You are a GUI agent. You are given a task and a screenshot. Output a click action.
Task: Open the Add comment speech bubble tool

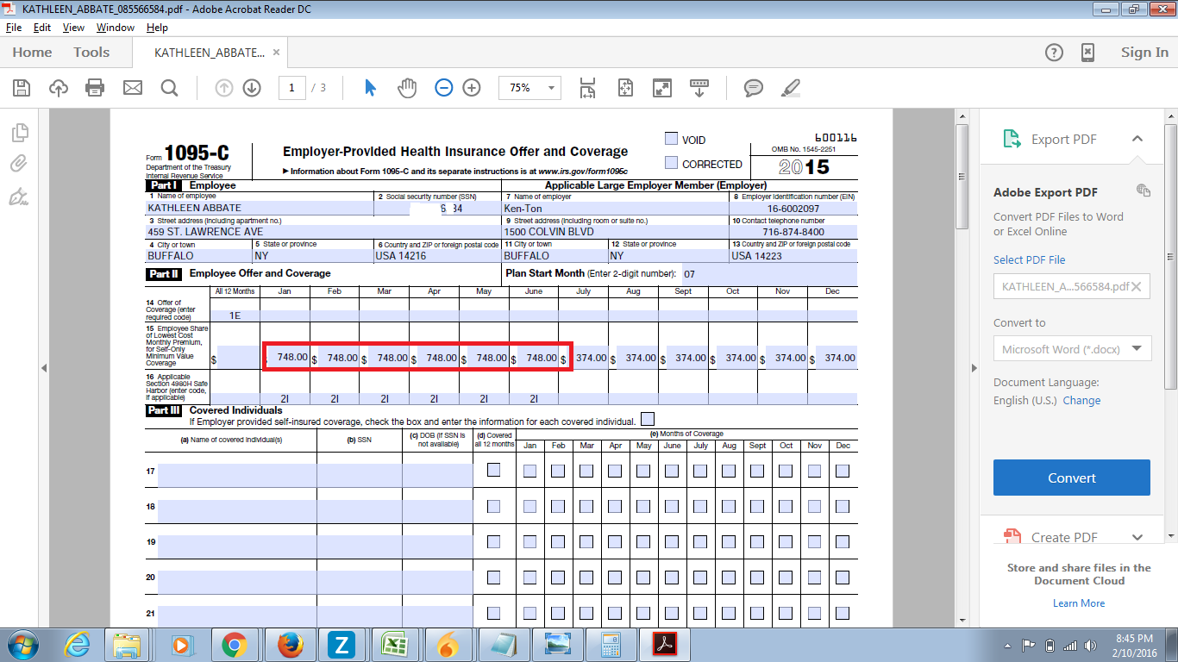[x=753, y=87]
